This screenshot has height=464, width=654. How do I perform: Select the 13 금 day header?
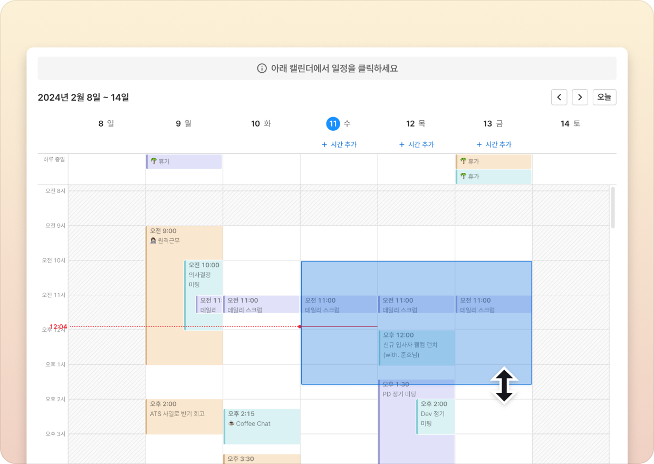(x=493, y=123)
